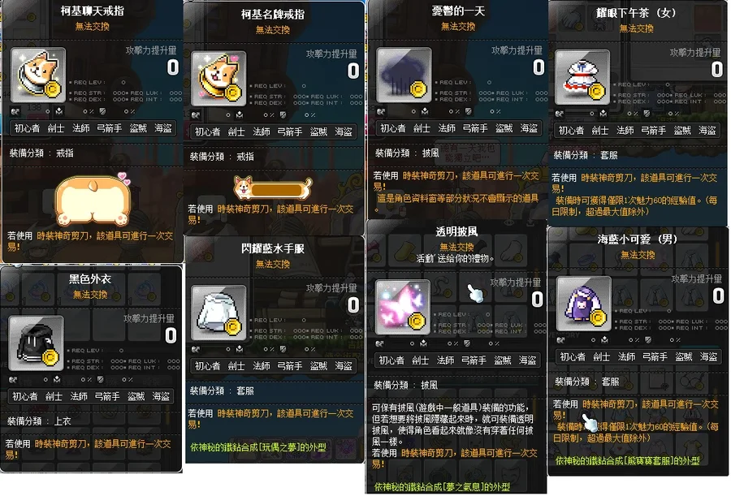
Task: Click the 透明披風 item title text
Action: point(456,231)
